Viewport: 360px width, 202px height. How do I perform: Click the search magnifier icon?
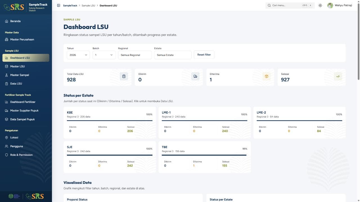pyautogui.click(x=269, y=5)
